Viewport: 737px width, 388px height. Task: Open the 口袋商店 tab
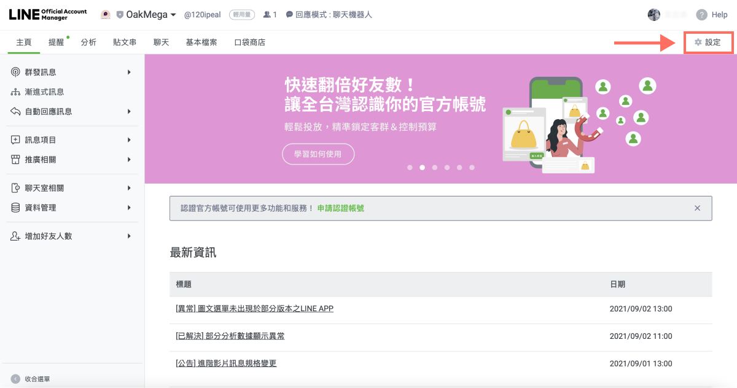coord(250,42)
